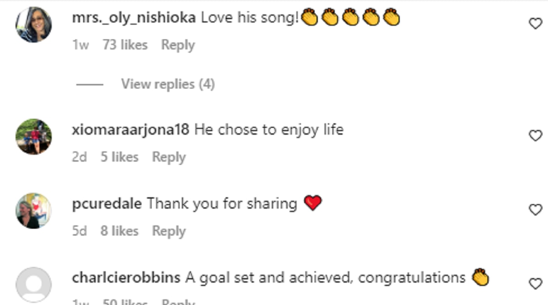Open pcuredale profile avatar

pyautogui.click(x=33, y=210)
